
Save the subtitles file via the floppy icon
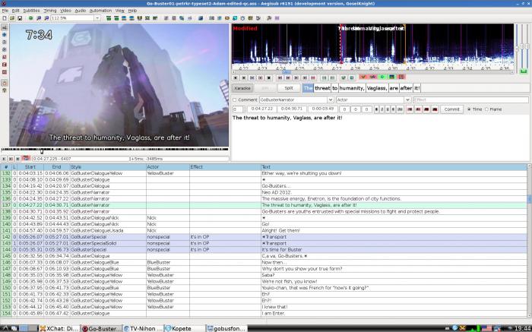[x=20, y=18]
